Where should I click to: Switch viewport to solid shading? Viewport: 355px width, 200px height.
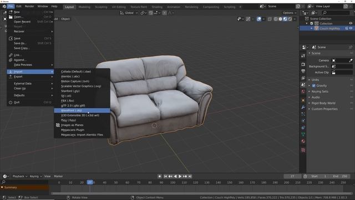(x=281, y=19)
